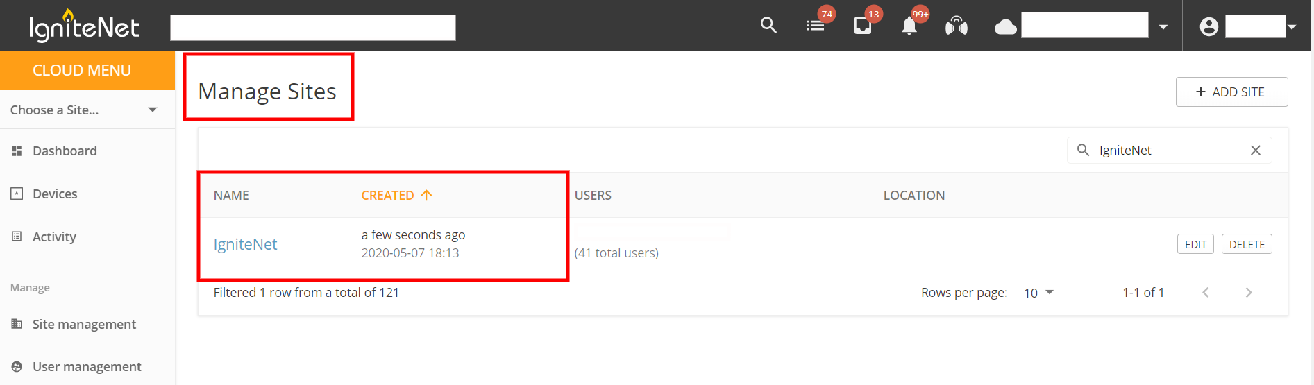
Task: Click 'a few seconds ago' text
Action: 413,235
